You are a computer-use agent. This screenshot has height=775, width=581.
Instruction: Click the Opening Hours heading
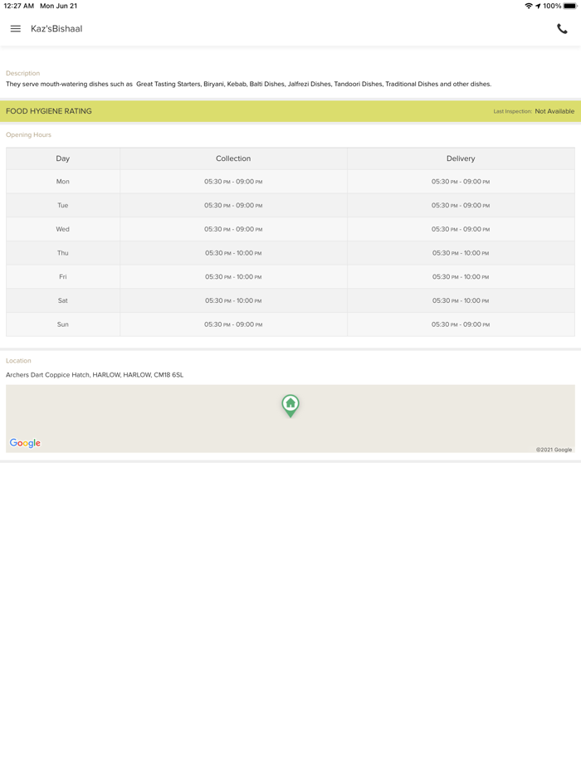pos(28,134)
